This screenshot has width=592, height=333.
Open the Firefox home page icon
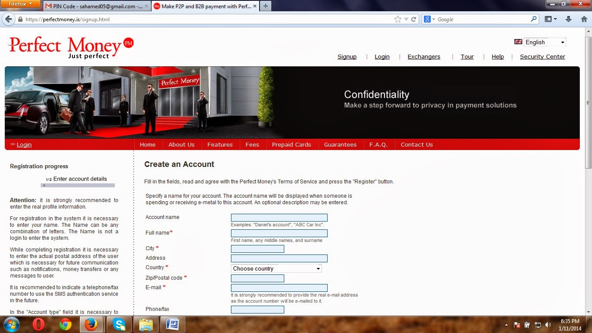[584, 19]
